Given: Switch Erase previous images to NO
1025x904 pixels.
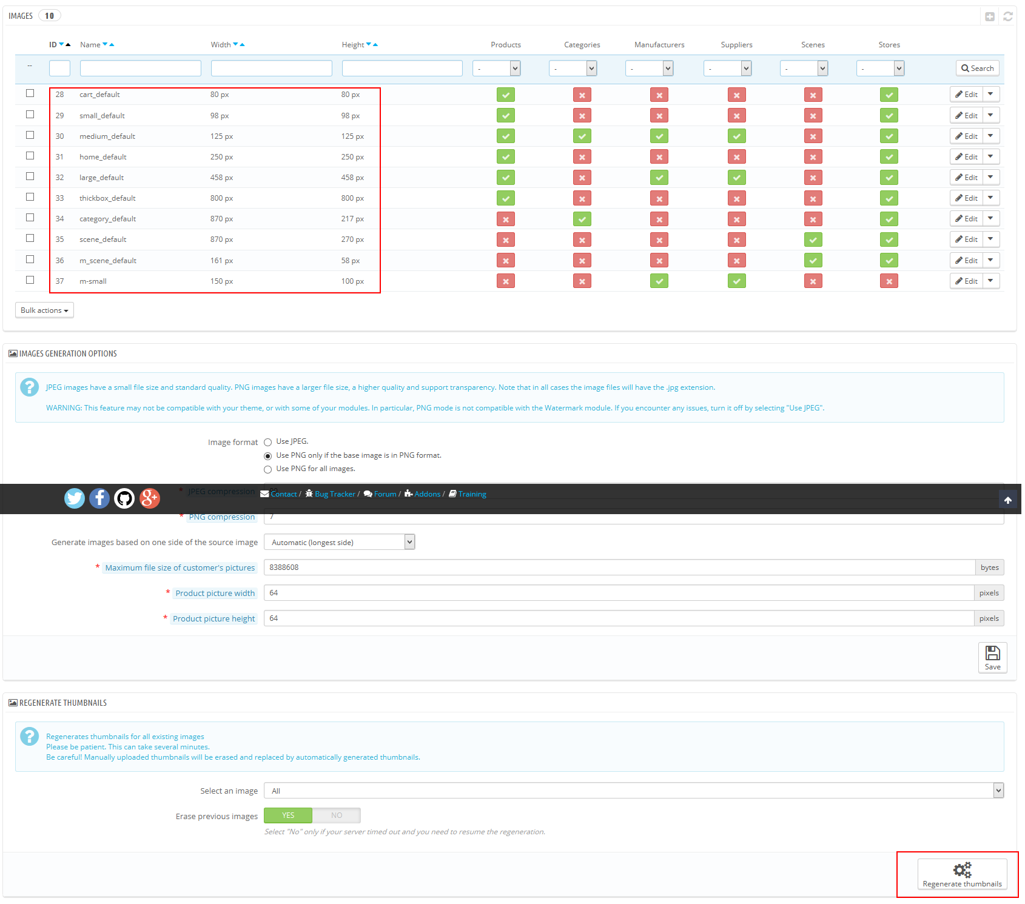Looking at the screenshot, I should (337, 815).
